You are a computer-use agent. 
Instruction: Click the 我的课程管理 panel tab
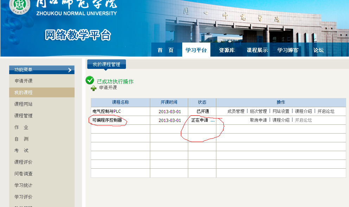coord(106,65)
